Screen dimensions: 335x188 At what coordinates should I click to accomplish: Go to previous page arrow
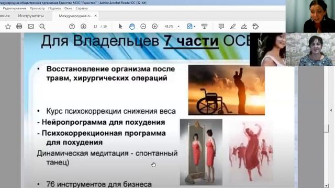point(72,27)
